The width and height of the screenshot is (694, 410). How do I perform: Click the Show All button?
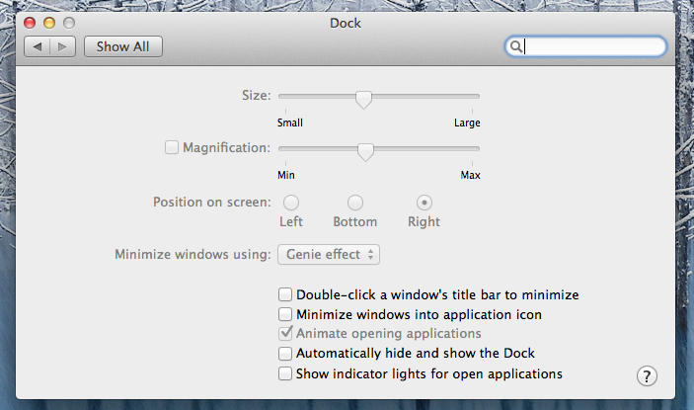123,46
